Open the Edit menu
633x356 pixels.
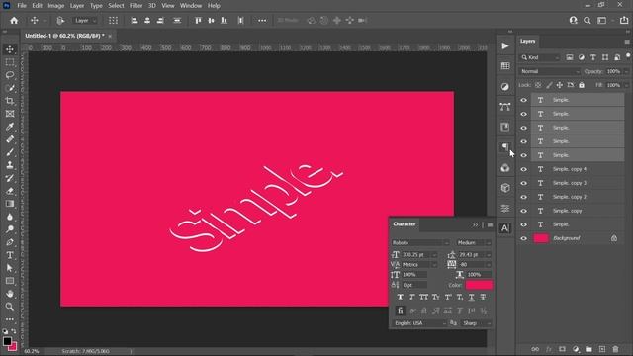tap(37, 6)
